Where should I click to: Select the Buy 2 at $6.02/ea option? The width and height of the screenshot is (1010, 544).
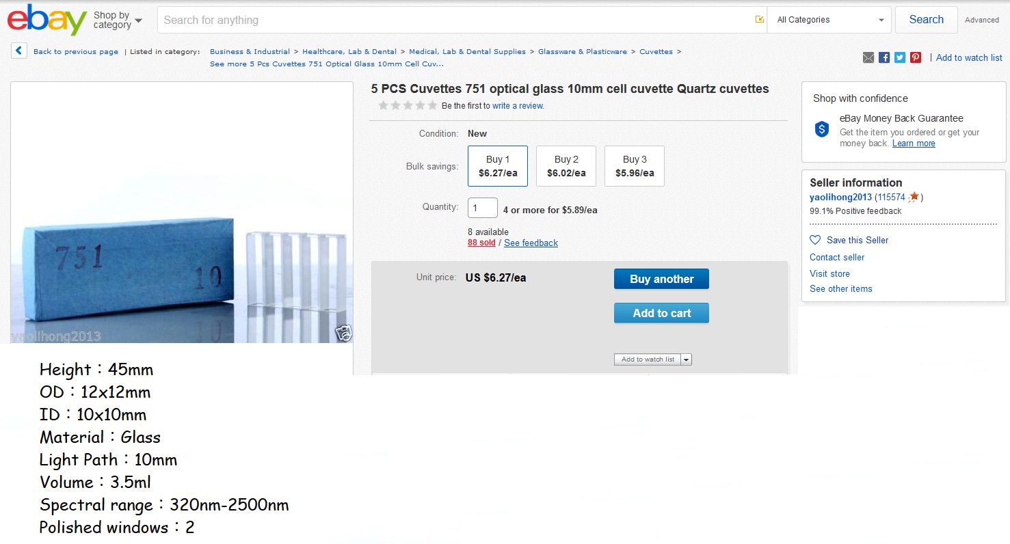coord(566,166)
